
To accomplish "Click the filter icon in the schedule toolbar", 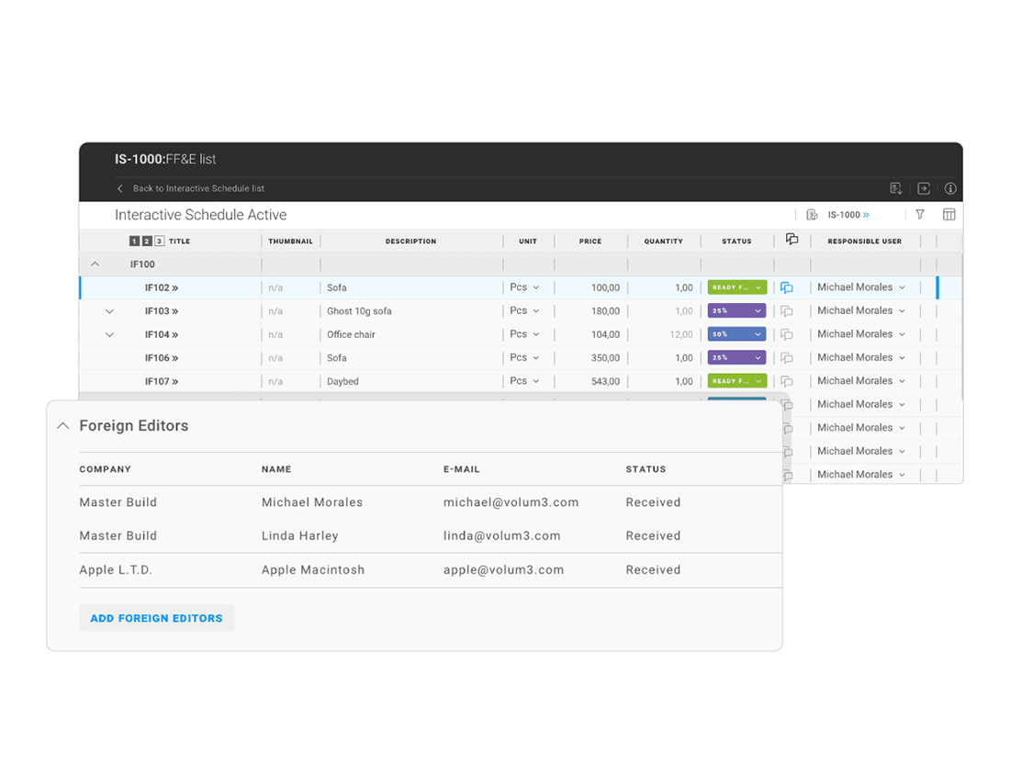I will (x=920, y=215).
